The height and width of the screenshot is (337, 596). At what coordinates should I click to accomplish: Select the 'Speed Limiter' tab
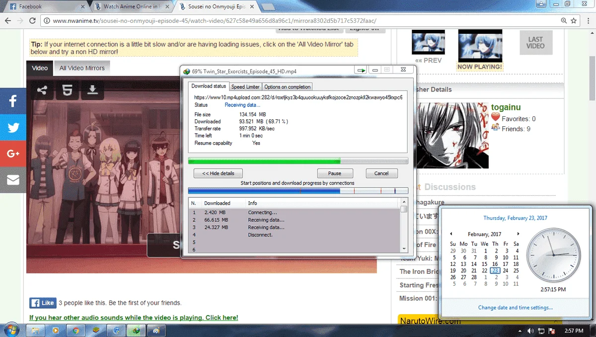[245, 86]
